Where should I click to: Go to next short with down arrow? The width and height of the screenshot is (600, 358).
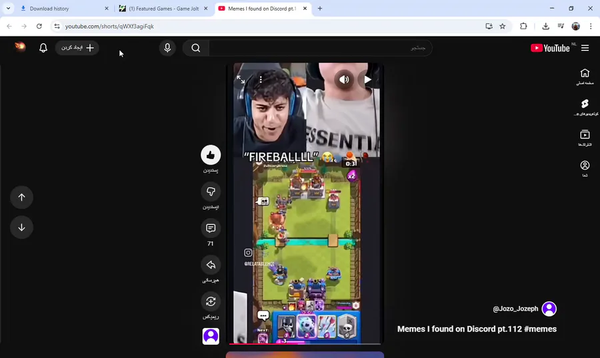tap(22, 228)
